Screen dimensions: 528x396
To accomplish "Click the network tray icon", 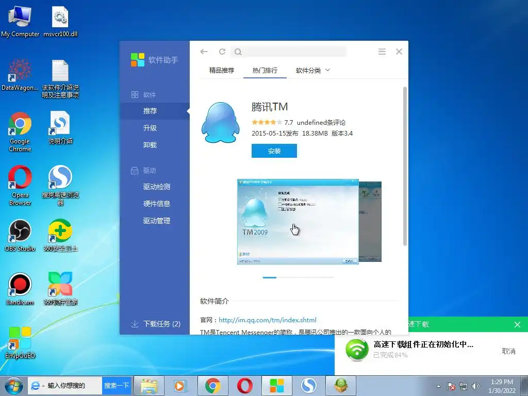I will coord(464,386).
